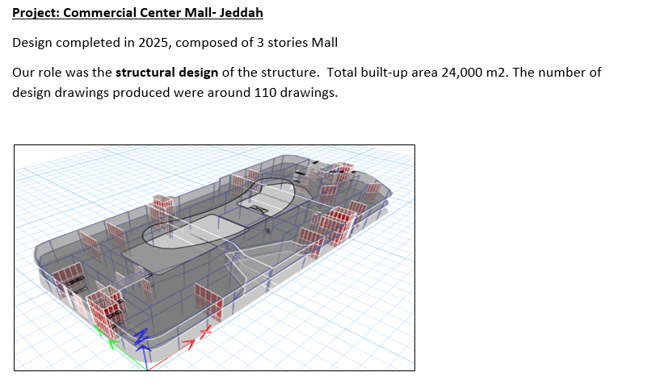Viewport: 656px width, 389px height.
Task: Click the red wall cluster on the right side of model
Action: [334, 223]
